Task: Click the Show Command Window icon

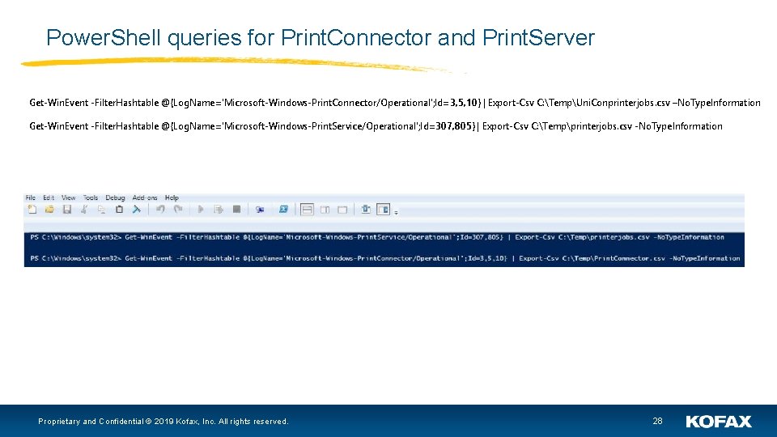Action: [x=366, y=209]
